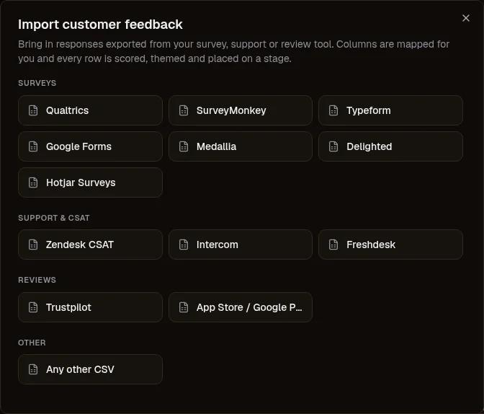Click the file icon next to Intercom
The image size is (484, 414).
tap(184, 245)
